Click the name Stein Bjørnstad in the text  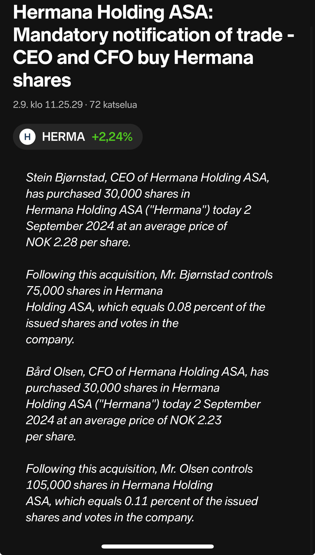[66, 178]
